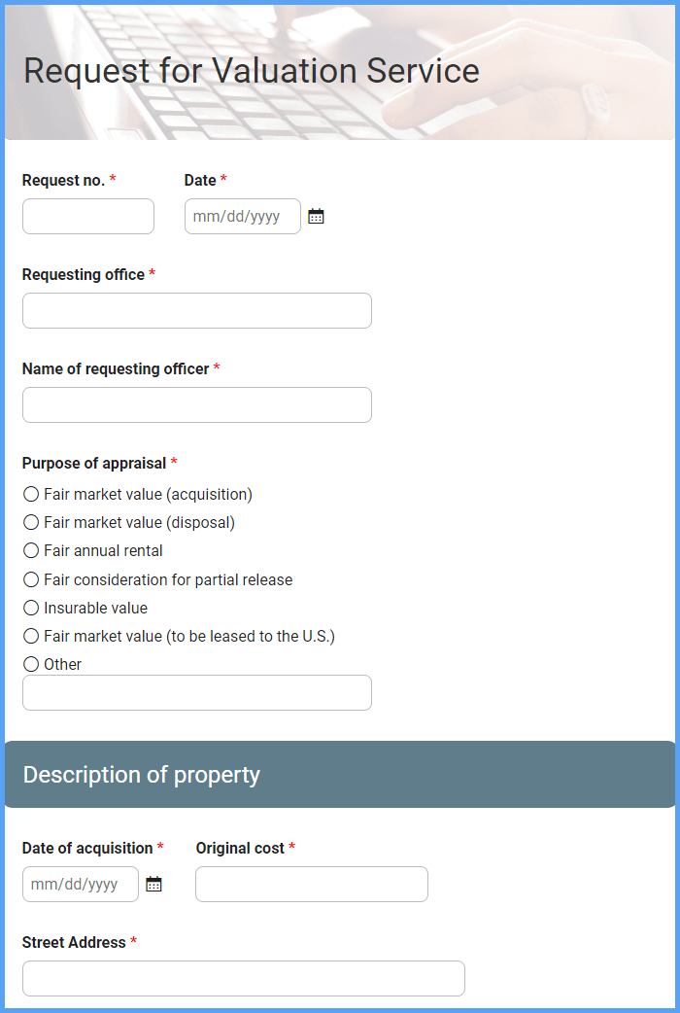Click the Street Address input field

pyautogui.click(x=244, y=978)
